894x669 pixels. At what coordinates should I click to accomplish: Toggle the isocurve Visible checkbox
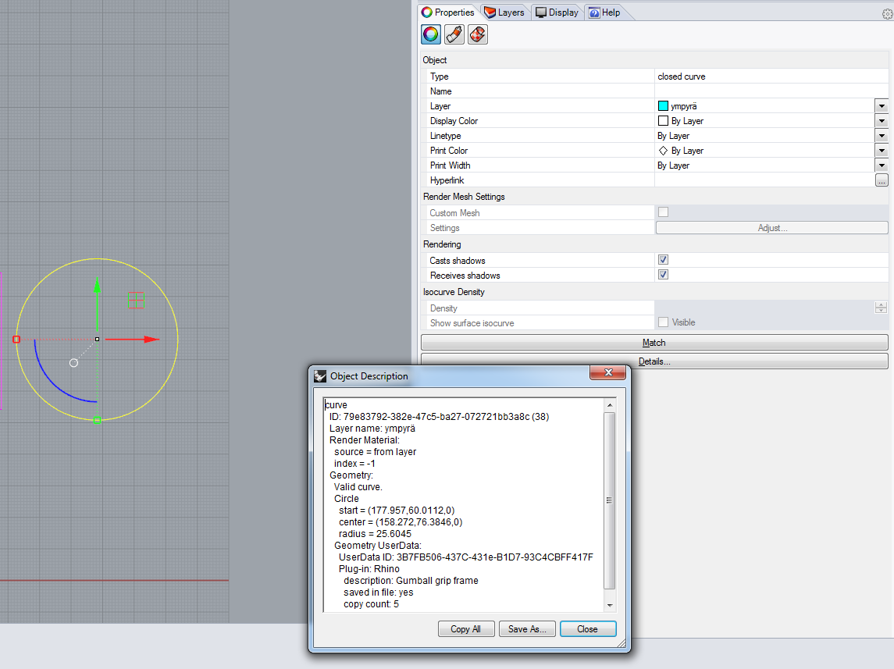pyautogui.click(x=663, y=322)
